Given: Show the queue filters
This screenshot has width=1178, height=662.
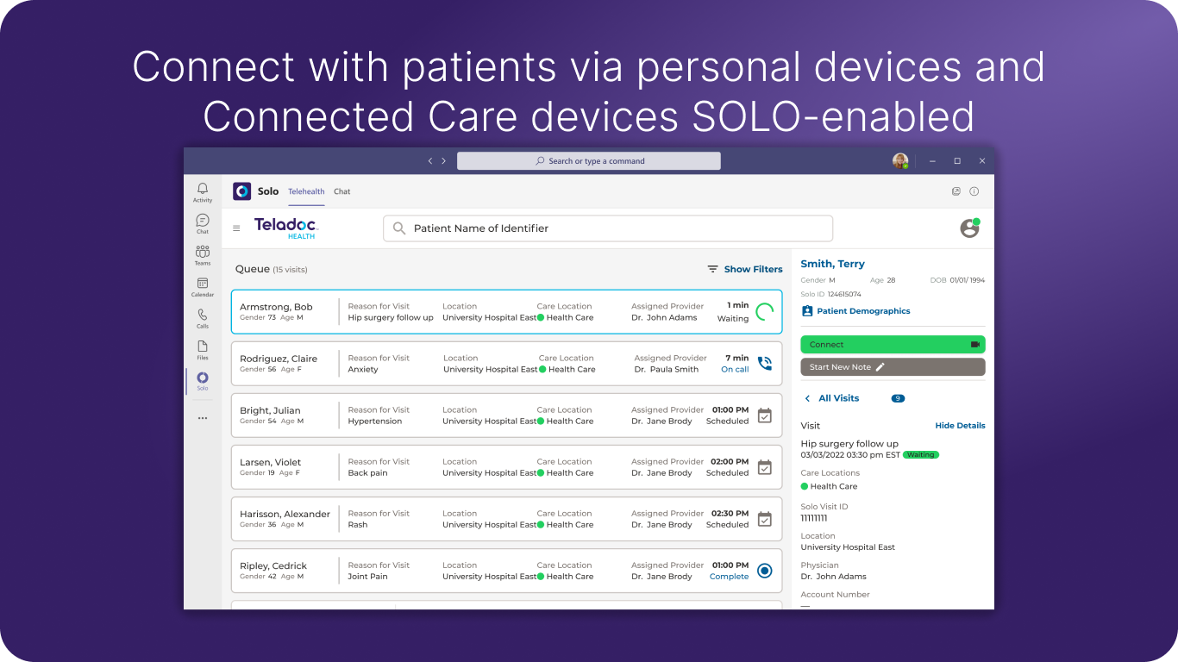Looking at the screenshot, I should 745,269.
